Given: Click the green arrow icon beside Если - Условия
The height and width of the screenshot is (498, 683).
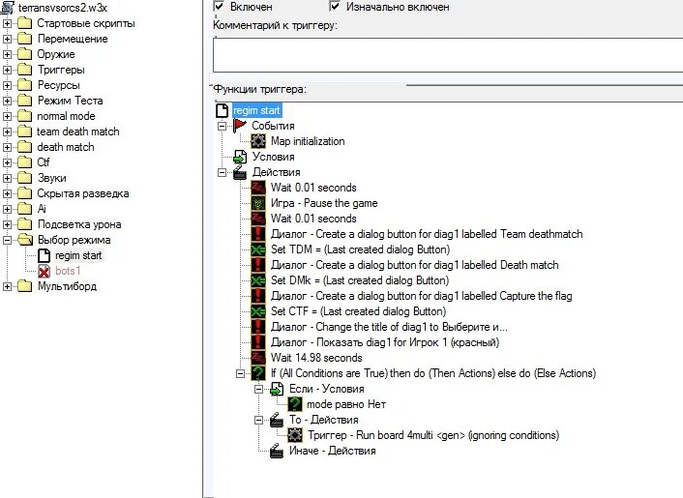Looking at the screenshot, I should tap(277, 389).
